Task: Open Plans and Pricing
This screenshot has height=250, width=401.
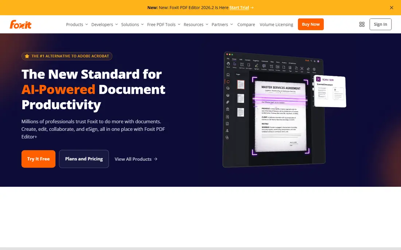Action: [84, 159]
